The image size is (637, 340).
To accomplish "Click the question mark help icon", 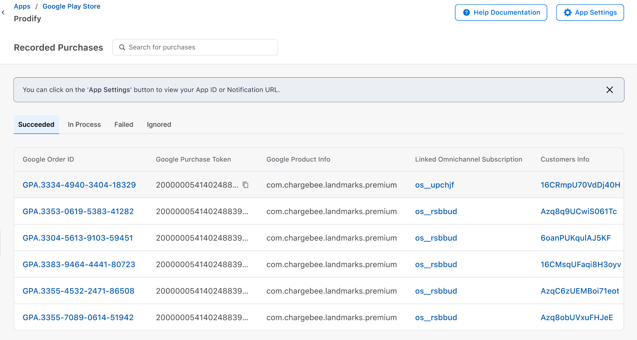I will (x=466, y=13).
